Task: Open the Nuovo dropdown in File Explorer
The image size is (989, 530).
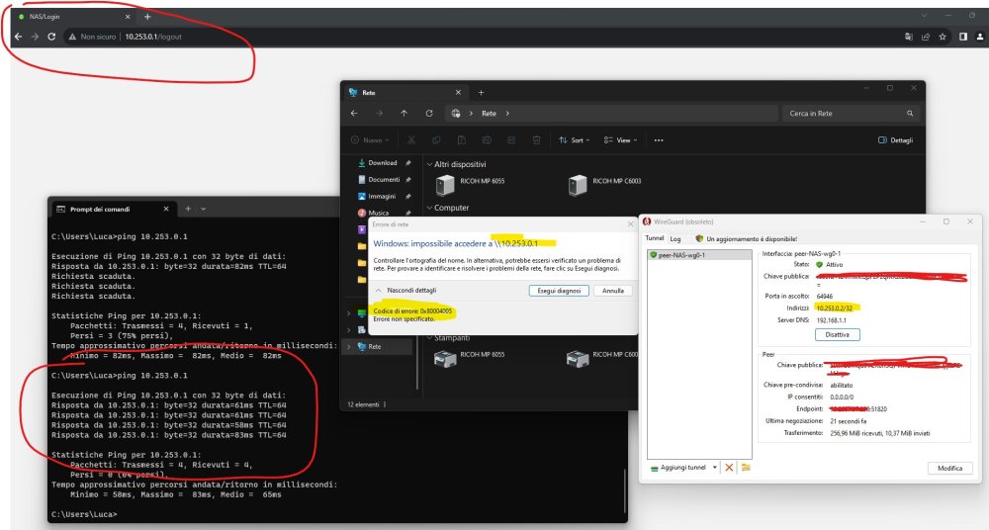Action: pos(370,140)
